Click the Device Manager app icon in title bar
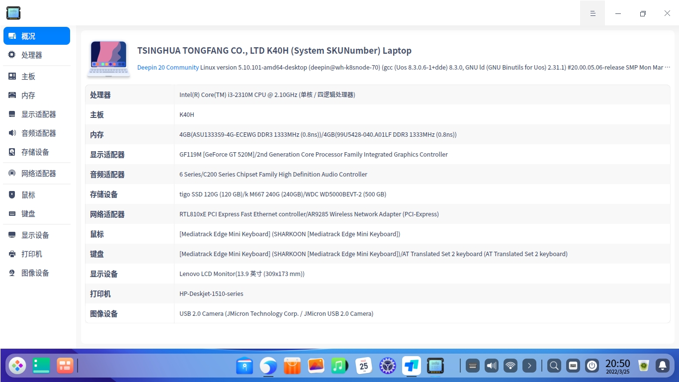The width and height of the screenshot is (679, 382). click(13, 13)
